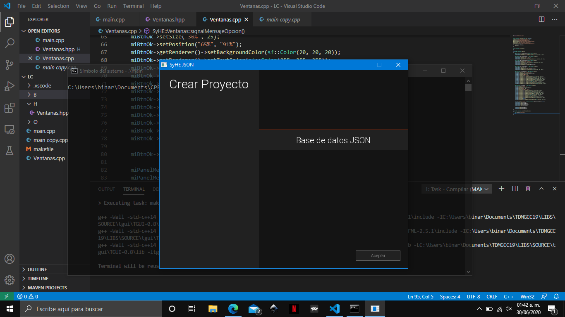The height and width of the screenshot is (317, 565).
Task: Maximize the panel with the chevron icon
Action: click(x=541, y=189)
